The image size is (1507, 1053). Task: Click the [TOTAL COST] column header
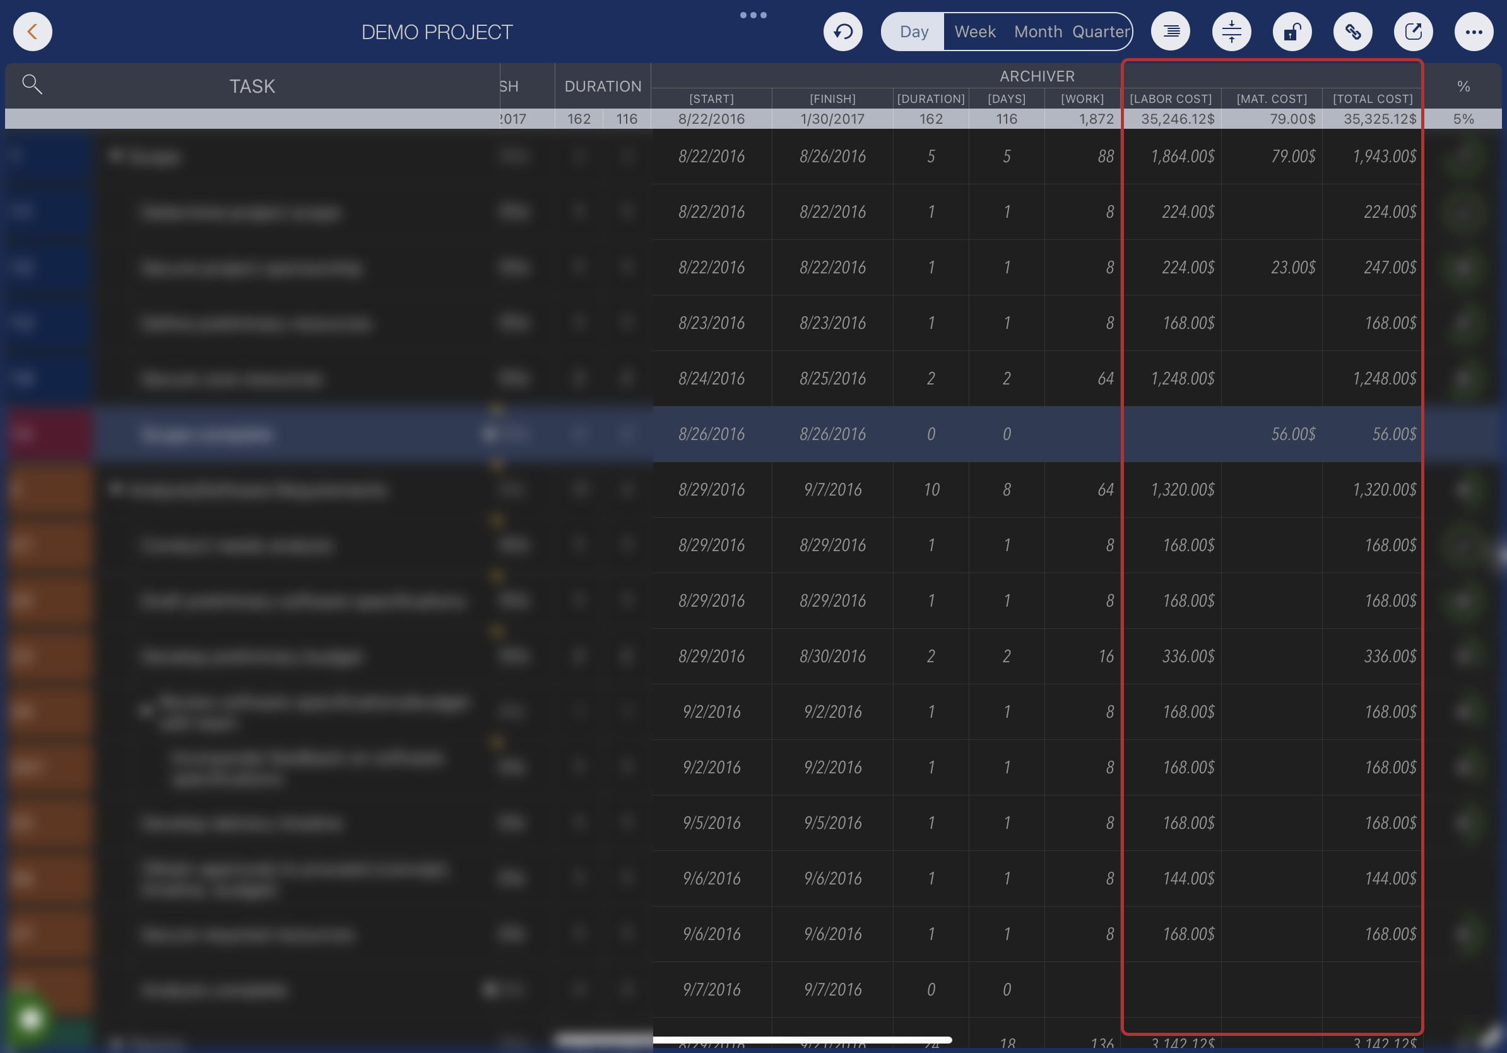(x=1373, y=99)
